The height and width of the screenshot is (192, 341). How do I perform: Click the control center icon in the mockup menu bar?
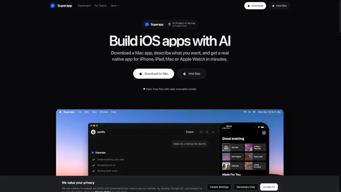click(254, 112)
